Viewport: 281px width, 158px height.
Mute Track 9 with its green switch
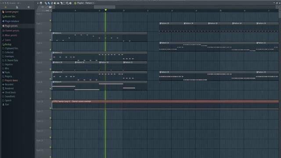pyautogui.click(x=50, y=98)
